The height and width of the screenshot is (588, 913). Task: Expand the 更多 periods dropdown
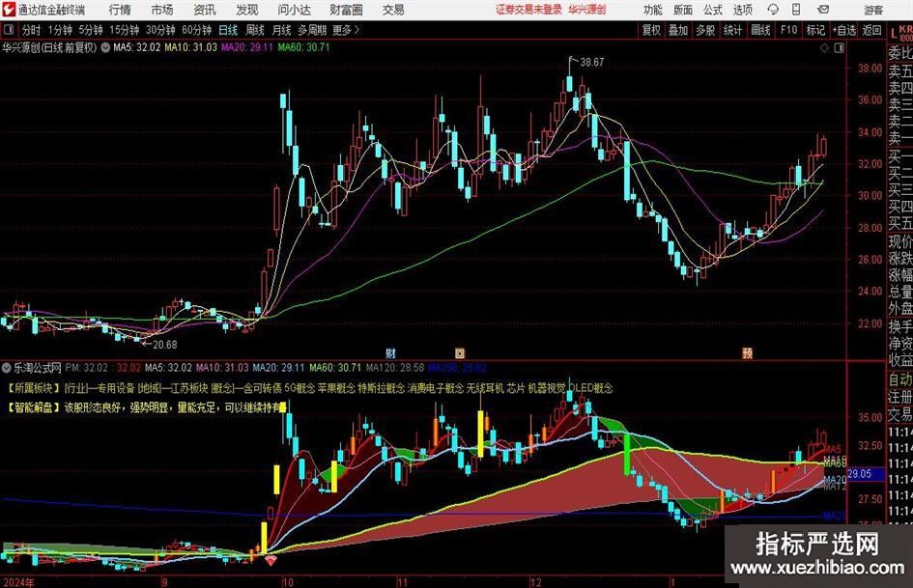tap(343, 30)
